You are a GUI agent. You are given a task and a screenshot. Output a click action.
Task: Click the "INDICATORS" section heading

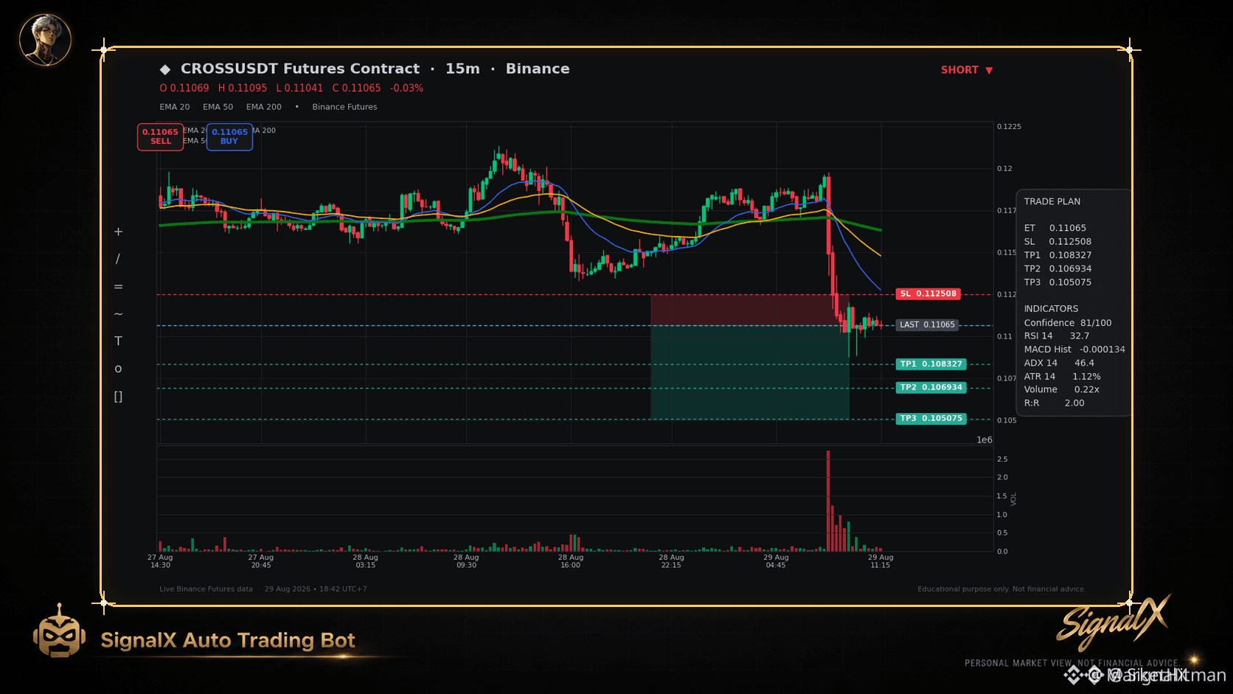(1051, 309)
